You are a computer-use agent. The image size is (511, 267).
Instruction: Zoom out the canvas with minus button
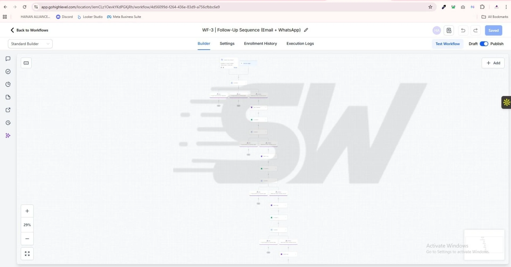point(27,239)
